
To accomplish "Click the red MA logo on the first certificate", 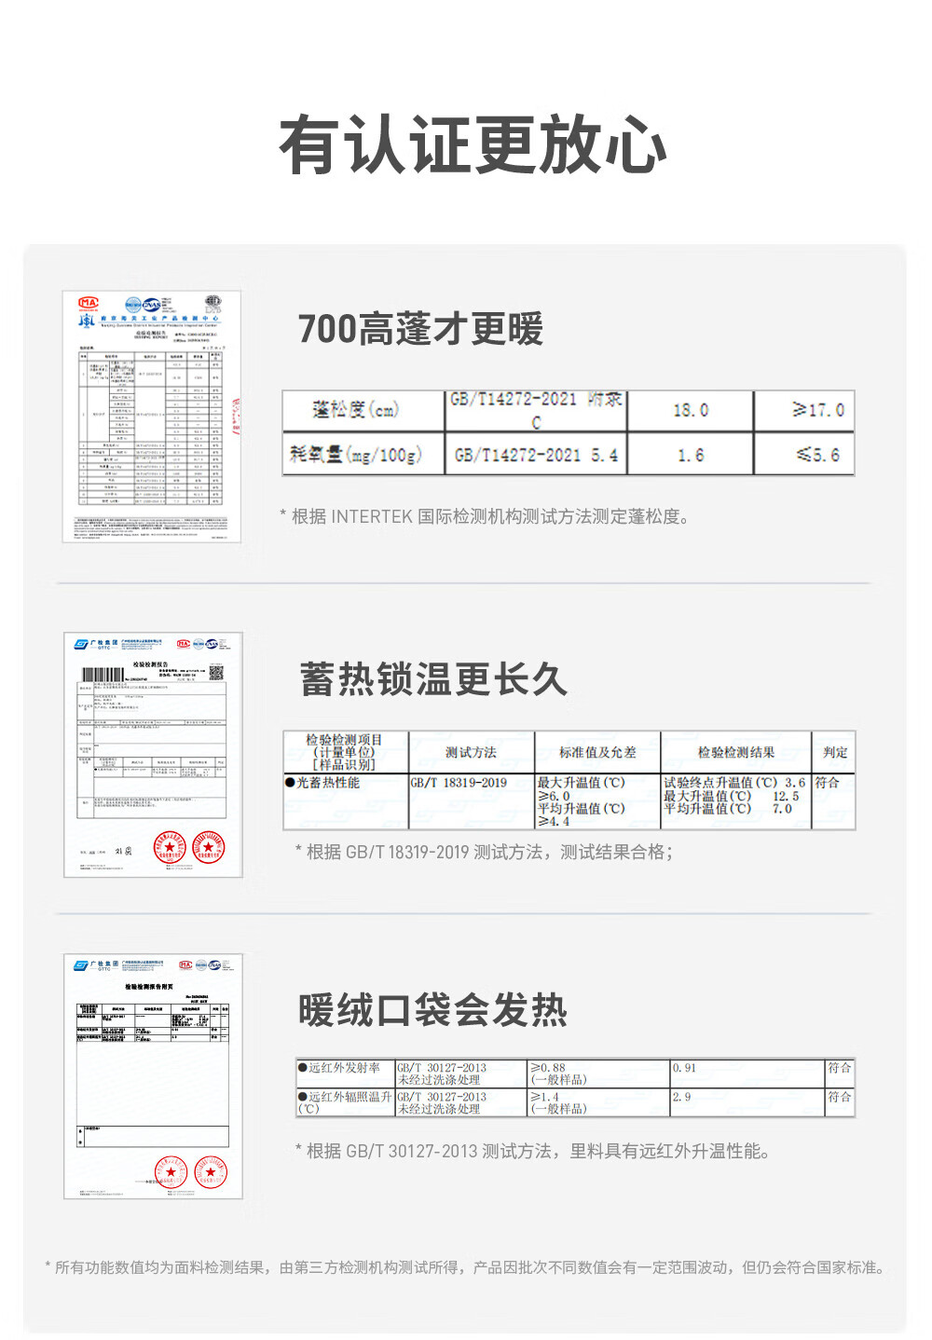I will (89, 303).
